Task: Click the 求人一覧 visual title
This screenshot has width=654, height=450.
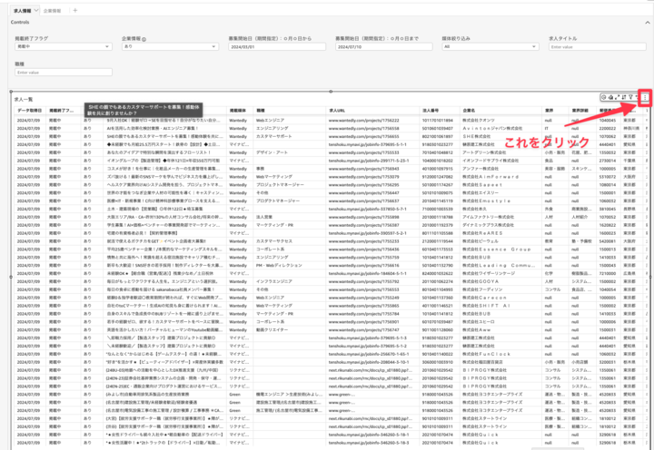Action: (x=24, y=100)
